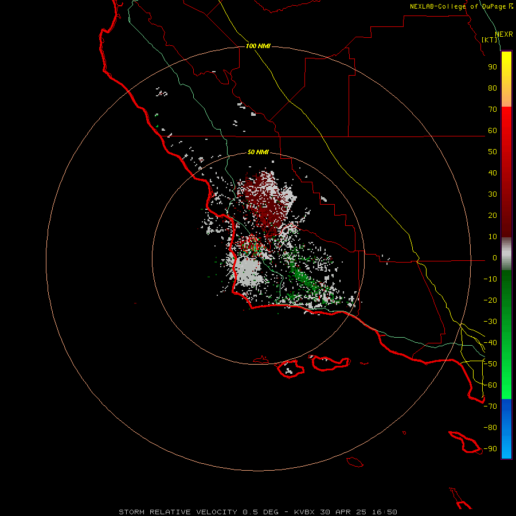This screenshot has height=516, width=516.
Task: Click the 50 NMI range ring label
Action: [258, 152]
